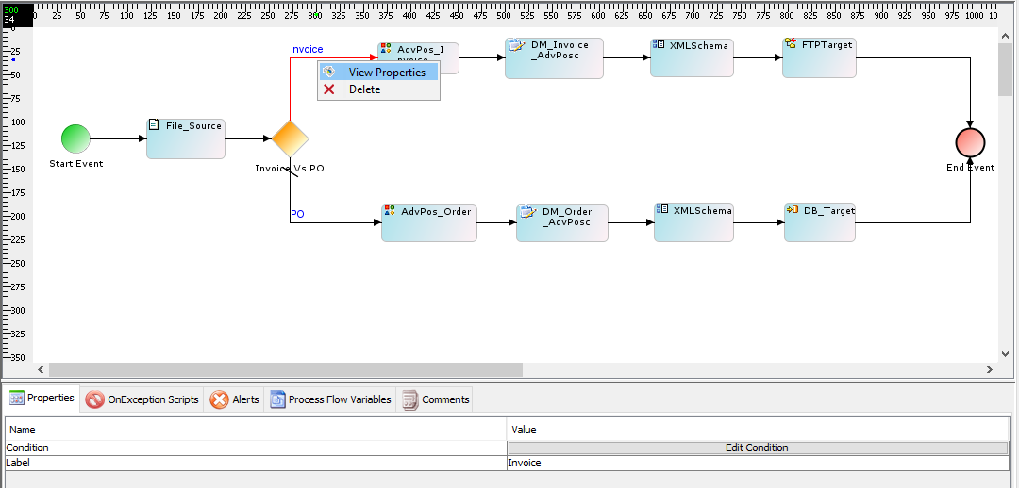The width and height of the screenshot is (1019, 488).
Task: Click the horizontal scrollbar left arrow
Action: [x=41, y=370]
